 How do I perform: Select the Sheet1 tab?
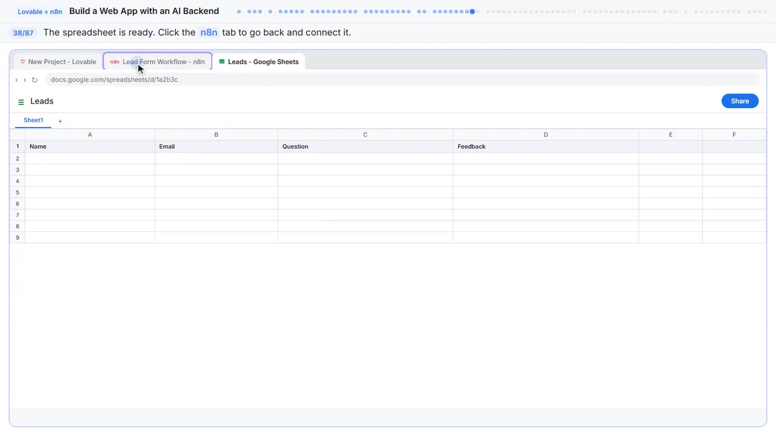pyautogui.click(x=33, y=121)
